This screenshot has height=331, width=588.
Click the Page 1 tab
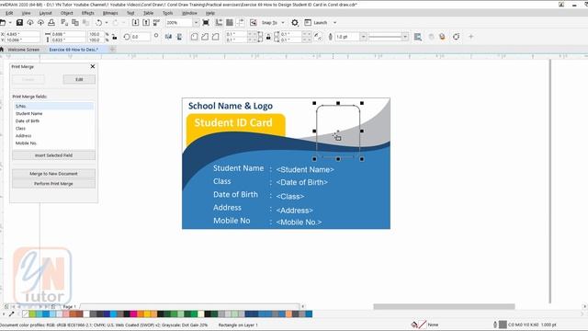click(x=70, y=306)
